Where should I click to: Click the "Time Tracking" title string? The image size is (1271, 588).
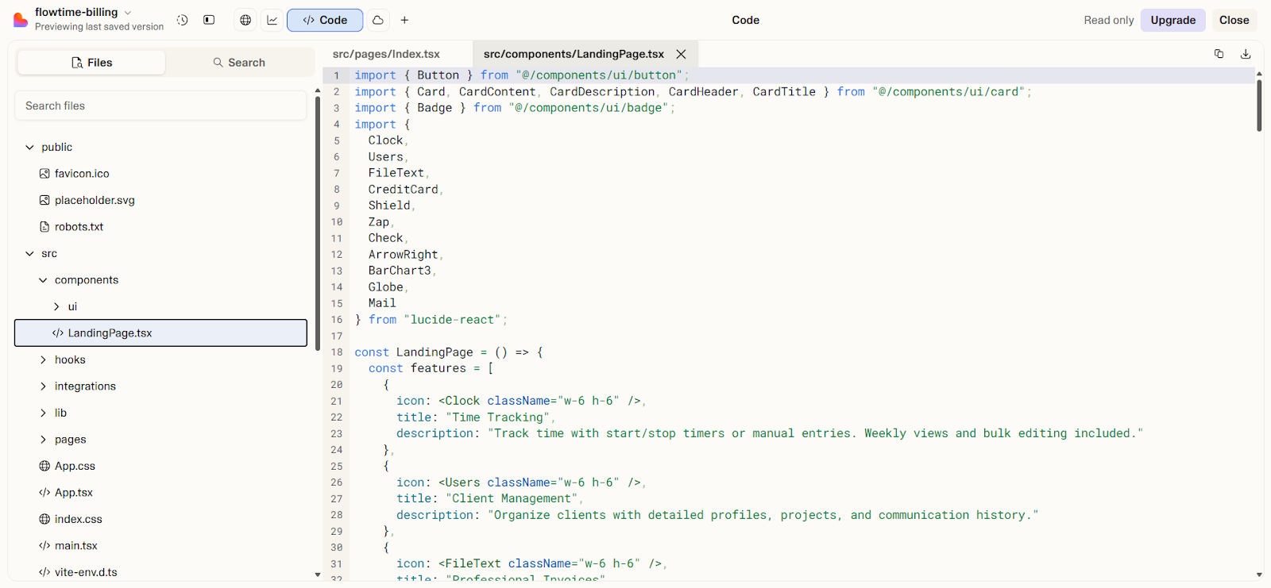coord(497,417)
